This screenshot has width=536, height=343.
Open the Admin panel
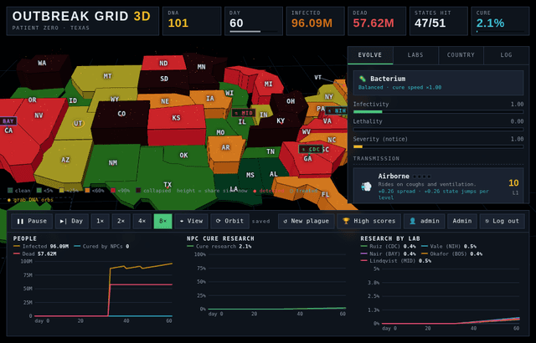462,221
